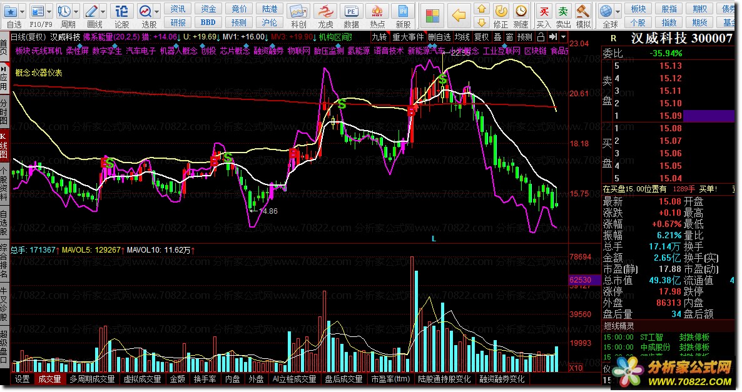Expand the 自选 dropdown arrow
The image size is (742, 392).
[23, 11]
